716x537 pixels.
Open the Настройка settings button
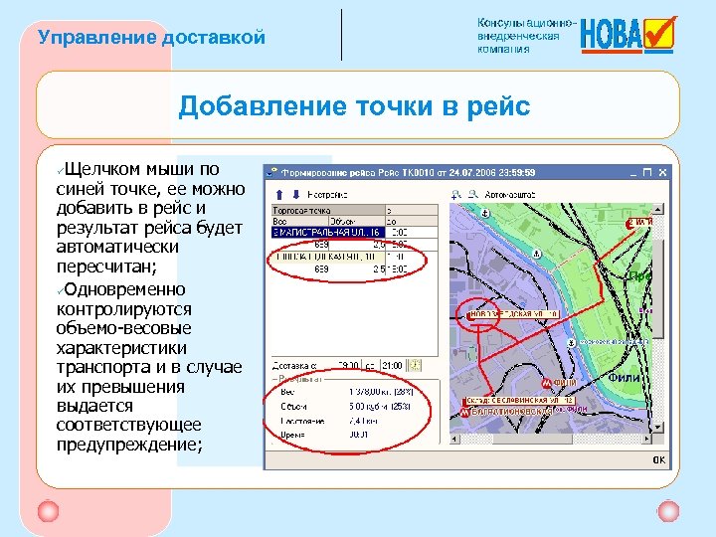coord(327,195)
